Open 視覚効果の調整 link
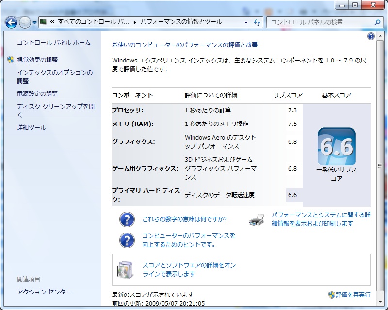Image resolution: width=388 pixels, height=310 pixels. [x=37, y=60]
